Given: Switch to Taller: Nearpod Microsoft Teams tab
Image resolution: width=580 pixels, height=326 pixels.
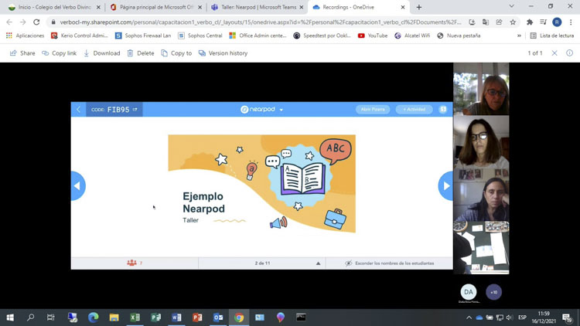Looking at the screenshot, I should 258,7.
